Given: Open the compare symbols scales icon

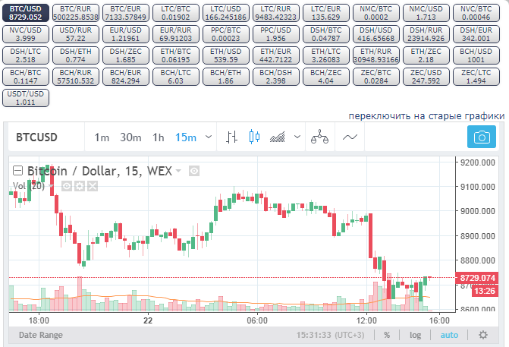Looking at the screenshot, I should (322, 137).
